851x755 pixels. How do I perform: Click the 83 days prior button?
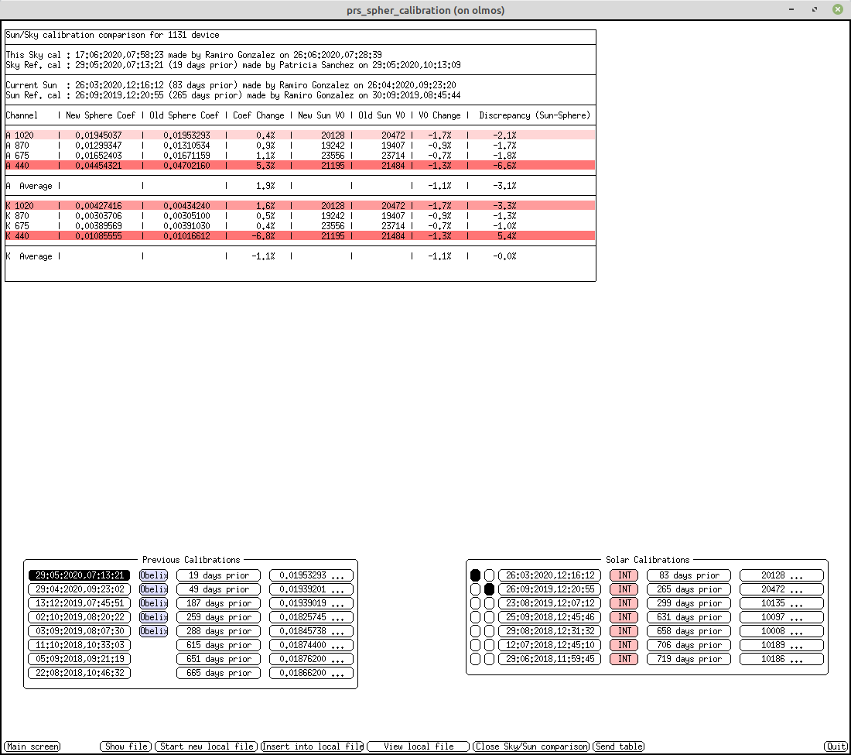[x=689, y=575]
